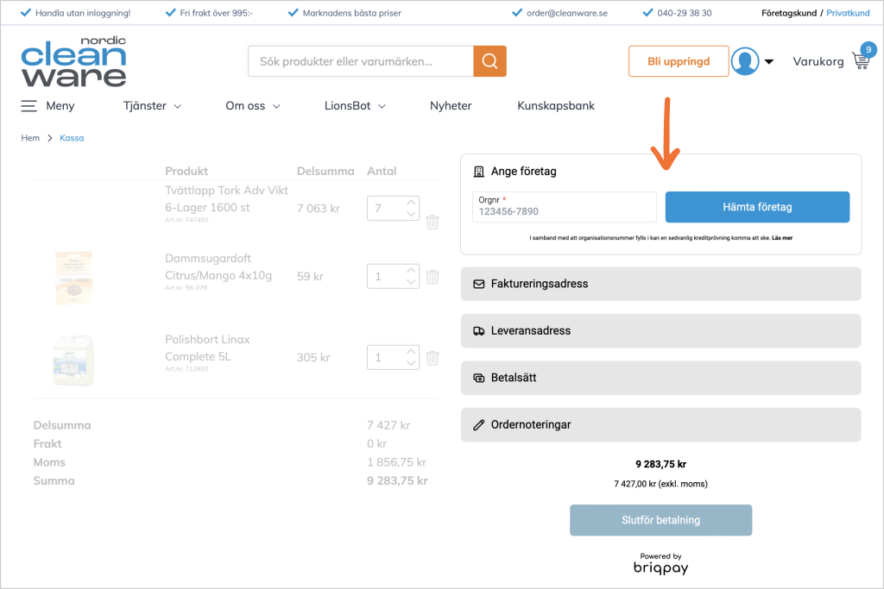Open the shopping cart icon
The height and width of the screenshot is (589, 884).
click(x=861, y=60)
